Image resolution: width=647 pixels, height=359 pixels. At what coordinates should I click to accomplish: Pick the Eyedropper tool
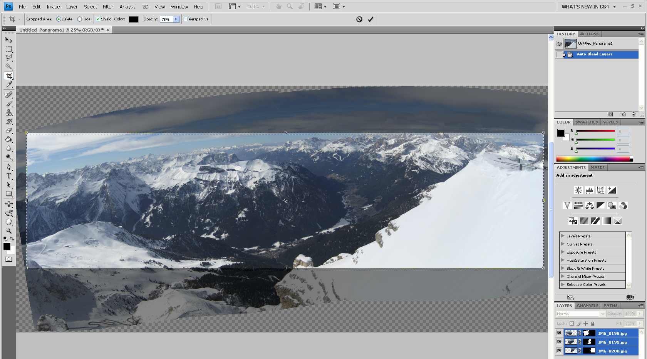coord(8,85)
